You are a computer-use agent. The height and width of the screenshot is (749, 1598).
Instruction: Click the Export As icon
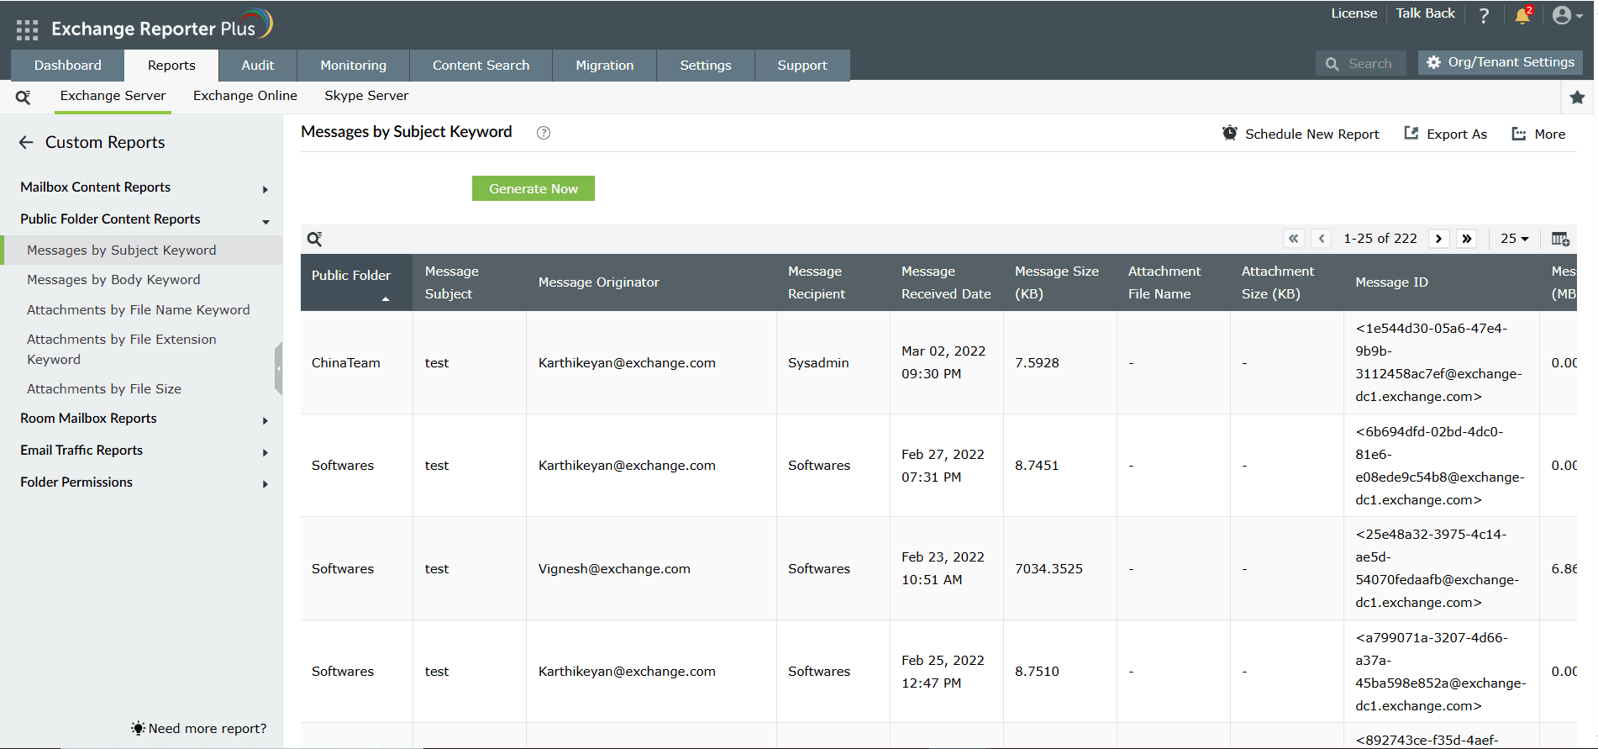(1411, 134)
